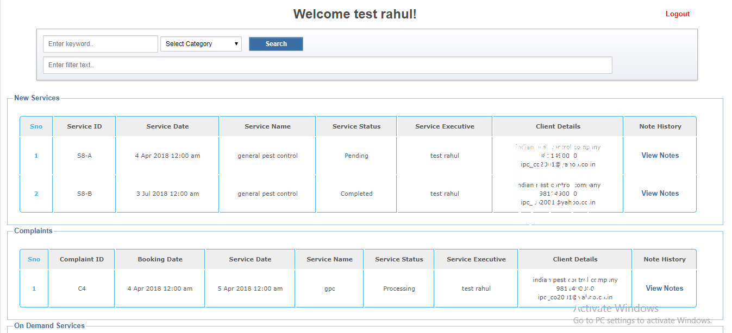Viewport: 732px width, 333px height.
Task: Open View Notes for service S8-A
Action: pyautogui.click(x=660, y=156)
